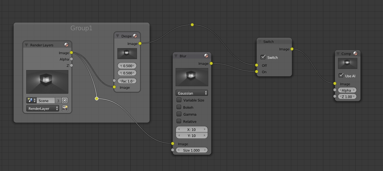383x171 pixels.
Task: Open the Gaussian filter type dropdown
Action: pyautogui.click(x=192, y=93)
